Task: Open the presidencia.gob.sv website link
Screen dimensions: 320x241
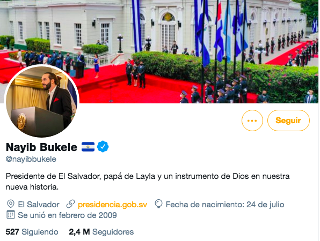Action: (x=112, y=205)
